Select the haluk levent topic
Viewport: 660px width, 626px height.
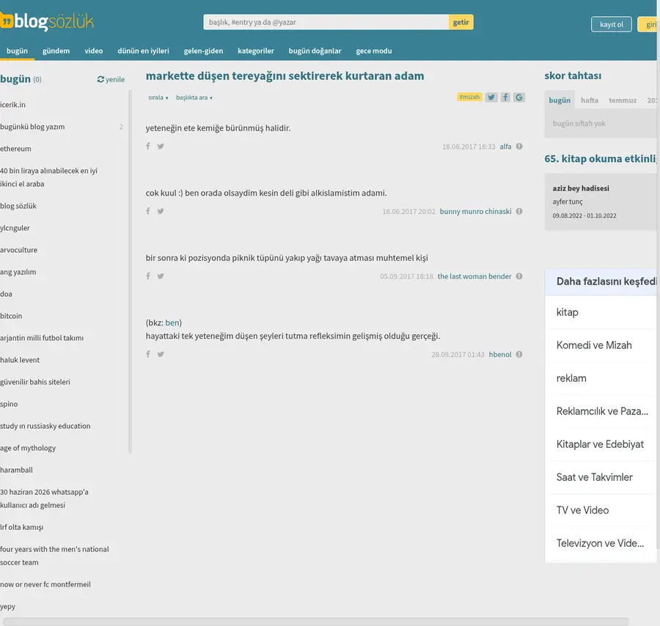(20, 360)
